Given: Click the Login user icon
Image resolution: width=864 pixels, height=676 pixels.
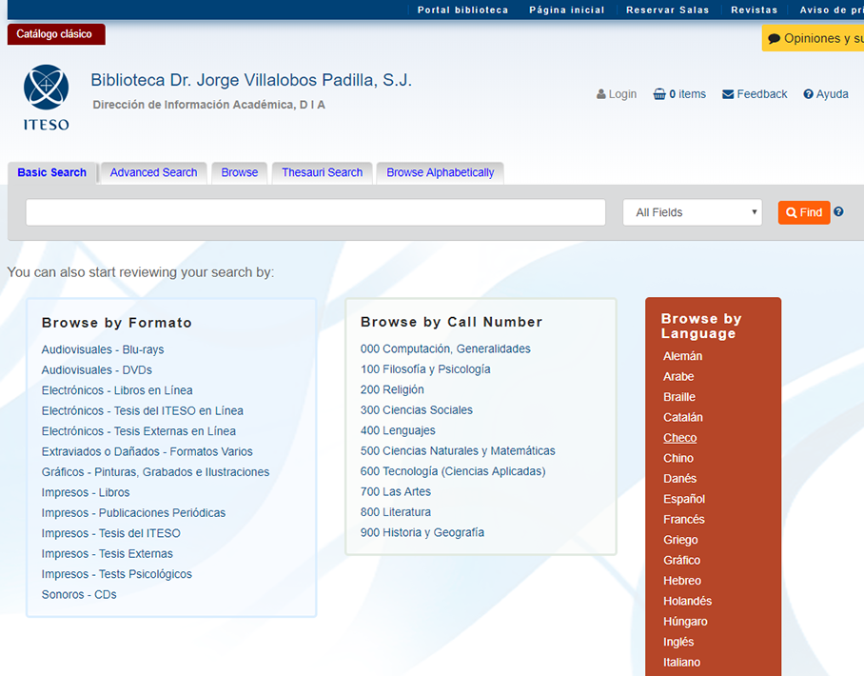Looking at the screenshot, I should [x=601, y=94].
